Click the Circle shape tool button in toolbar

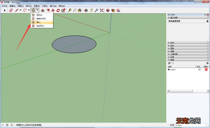(33, 10)
